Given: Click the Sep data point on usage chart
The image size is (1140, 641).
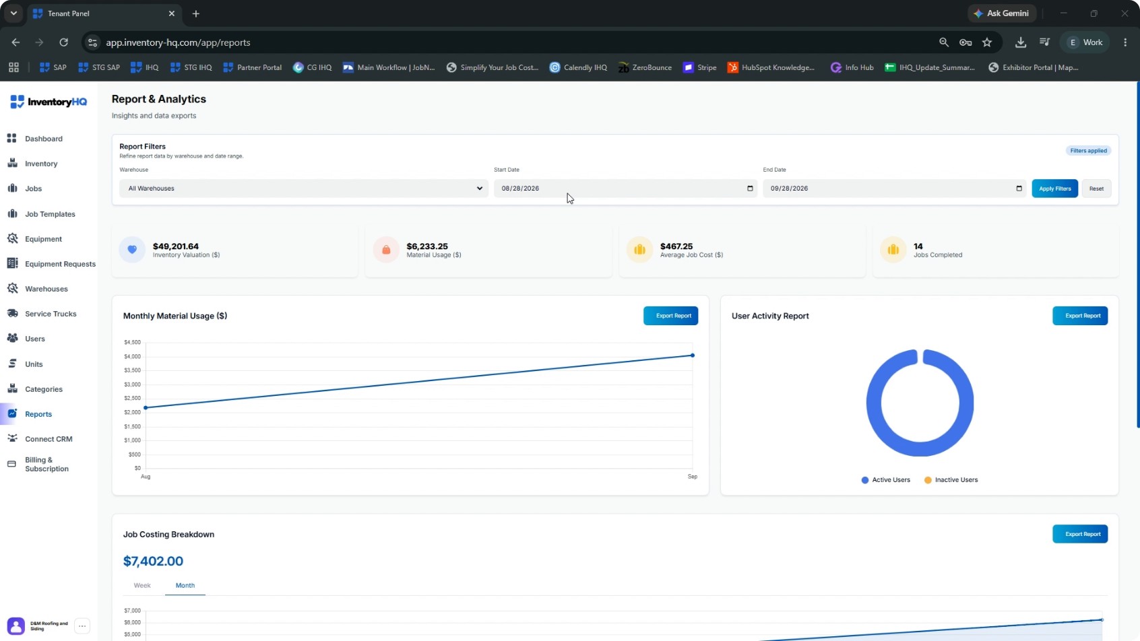Looking at the screenshot, I should (x=692, y=356).
